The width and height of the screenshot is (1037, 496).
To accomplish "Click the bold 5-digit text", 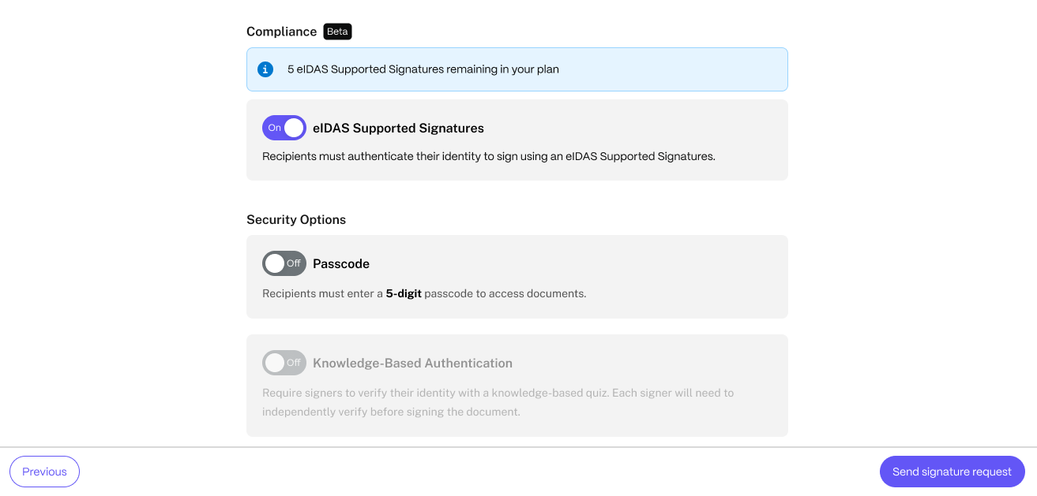I will click(404, 293).
